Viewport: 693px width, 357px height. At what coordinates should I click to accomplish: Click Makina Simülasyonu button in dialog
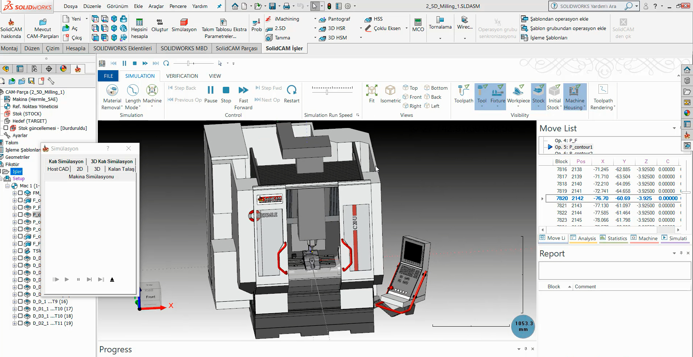click(x=91, y=177)
